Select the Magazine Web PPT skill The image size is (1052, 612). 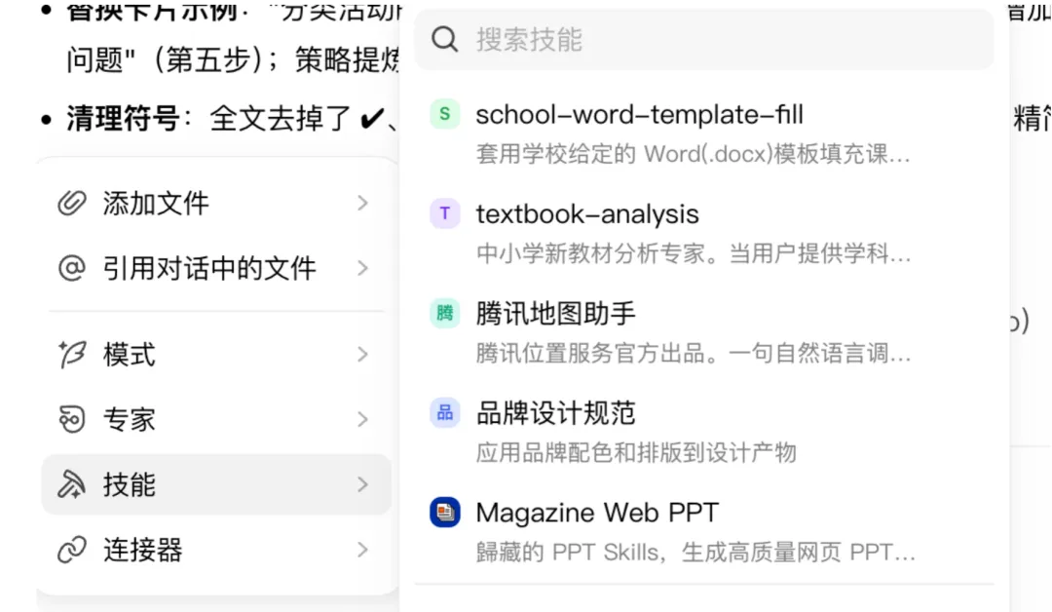(704, 531)
